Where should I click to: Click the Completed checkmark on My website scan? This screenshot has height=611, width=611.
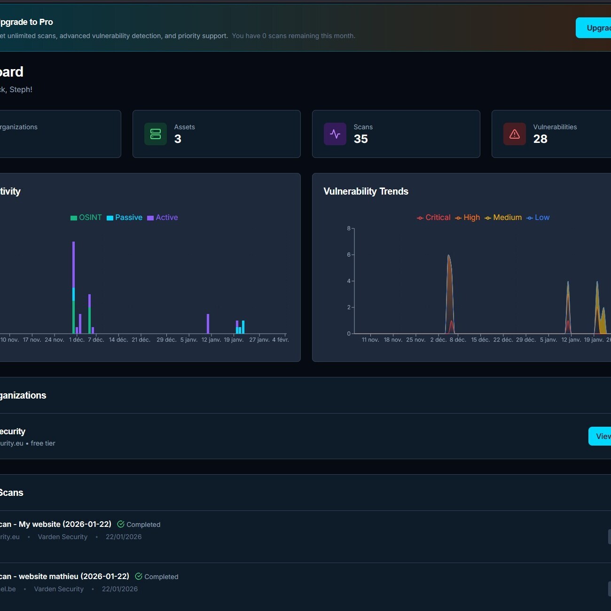click(x=121, y=524)
